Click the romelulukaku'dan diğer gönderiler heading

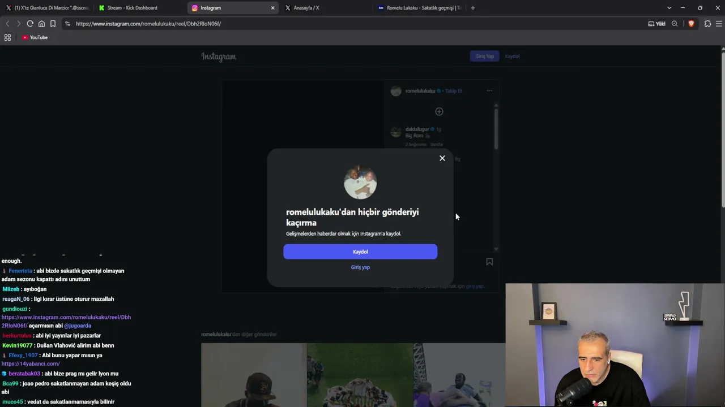click(x=238, y=334)
